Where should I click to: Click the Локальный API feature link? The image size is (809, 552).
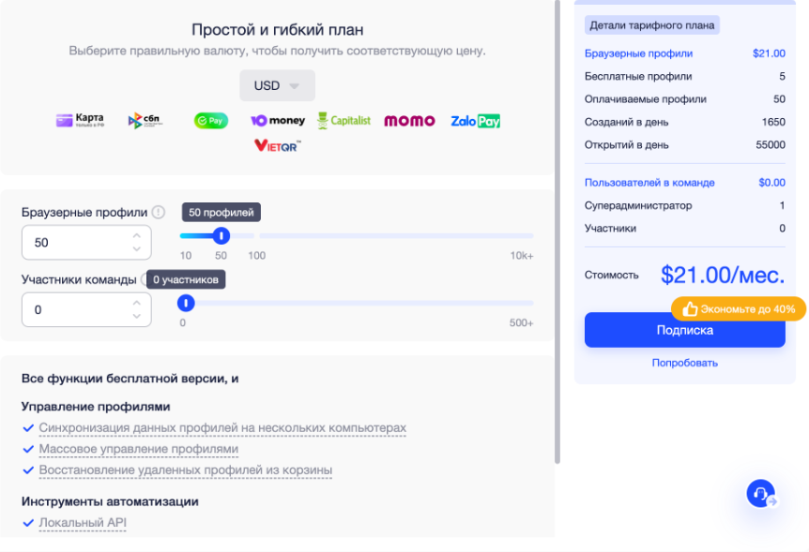82,523
